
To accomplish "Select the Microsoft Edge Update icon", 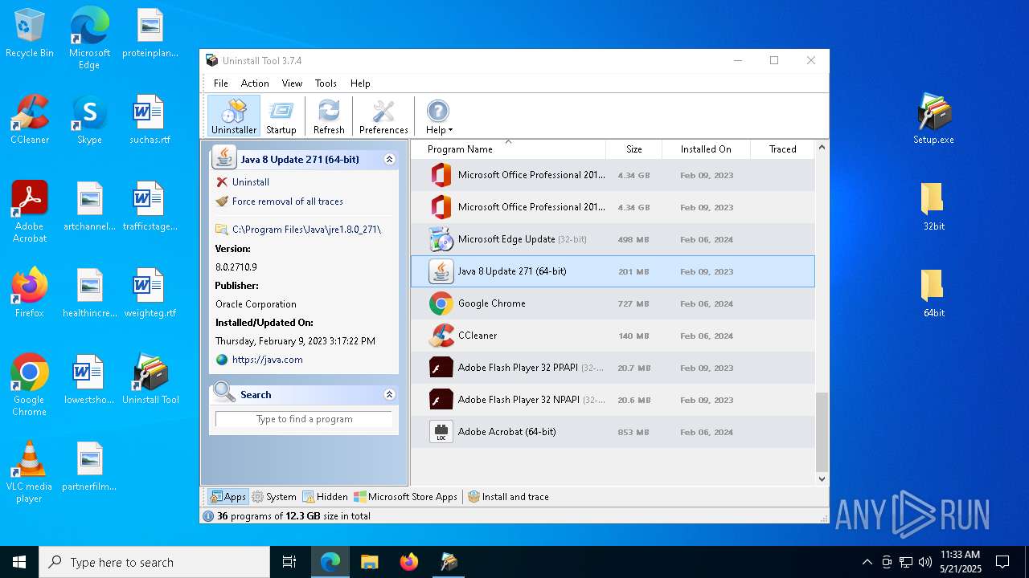I will (441, 239).
